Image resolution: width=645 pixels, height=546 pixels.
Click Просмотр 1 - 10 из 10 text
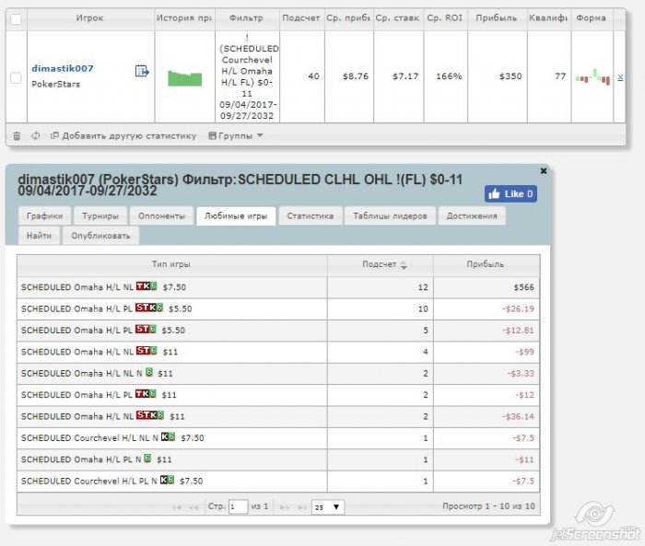(x=488, y=506)
